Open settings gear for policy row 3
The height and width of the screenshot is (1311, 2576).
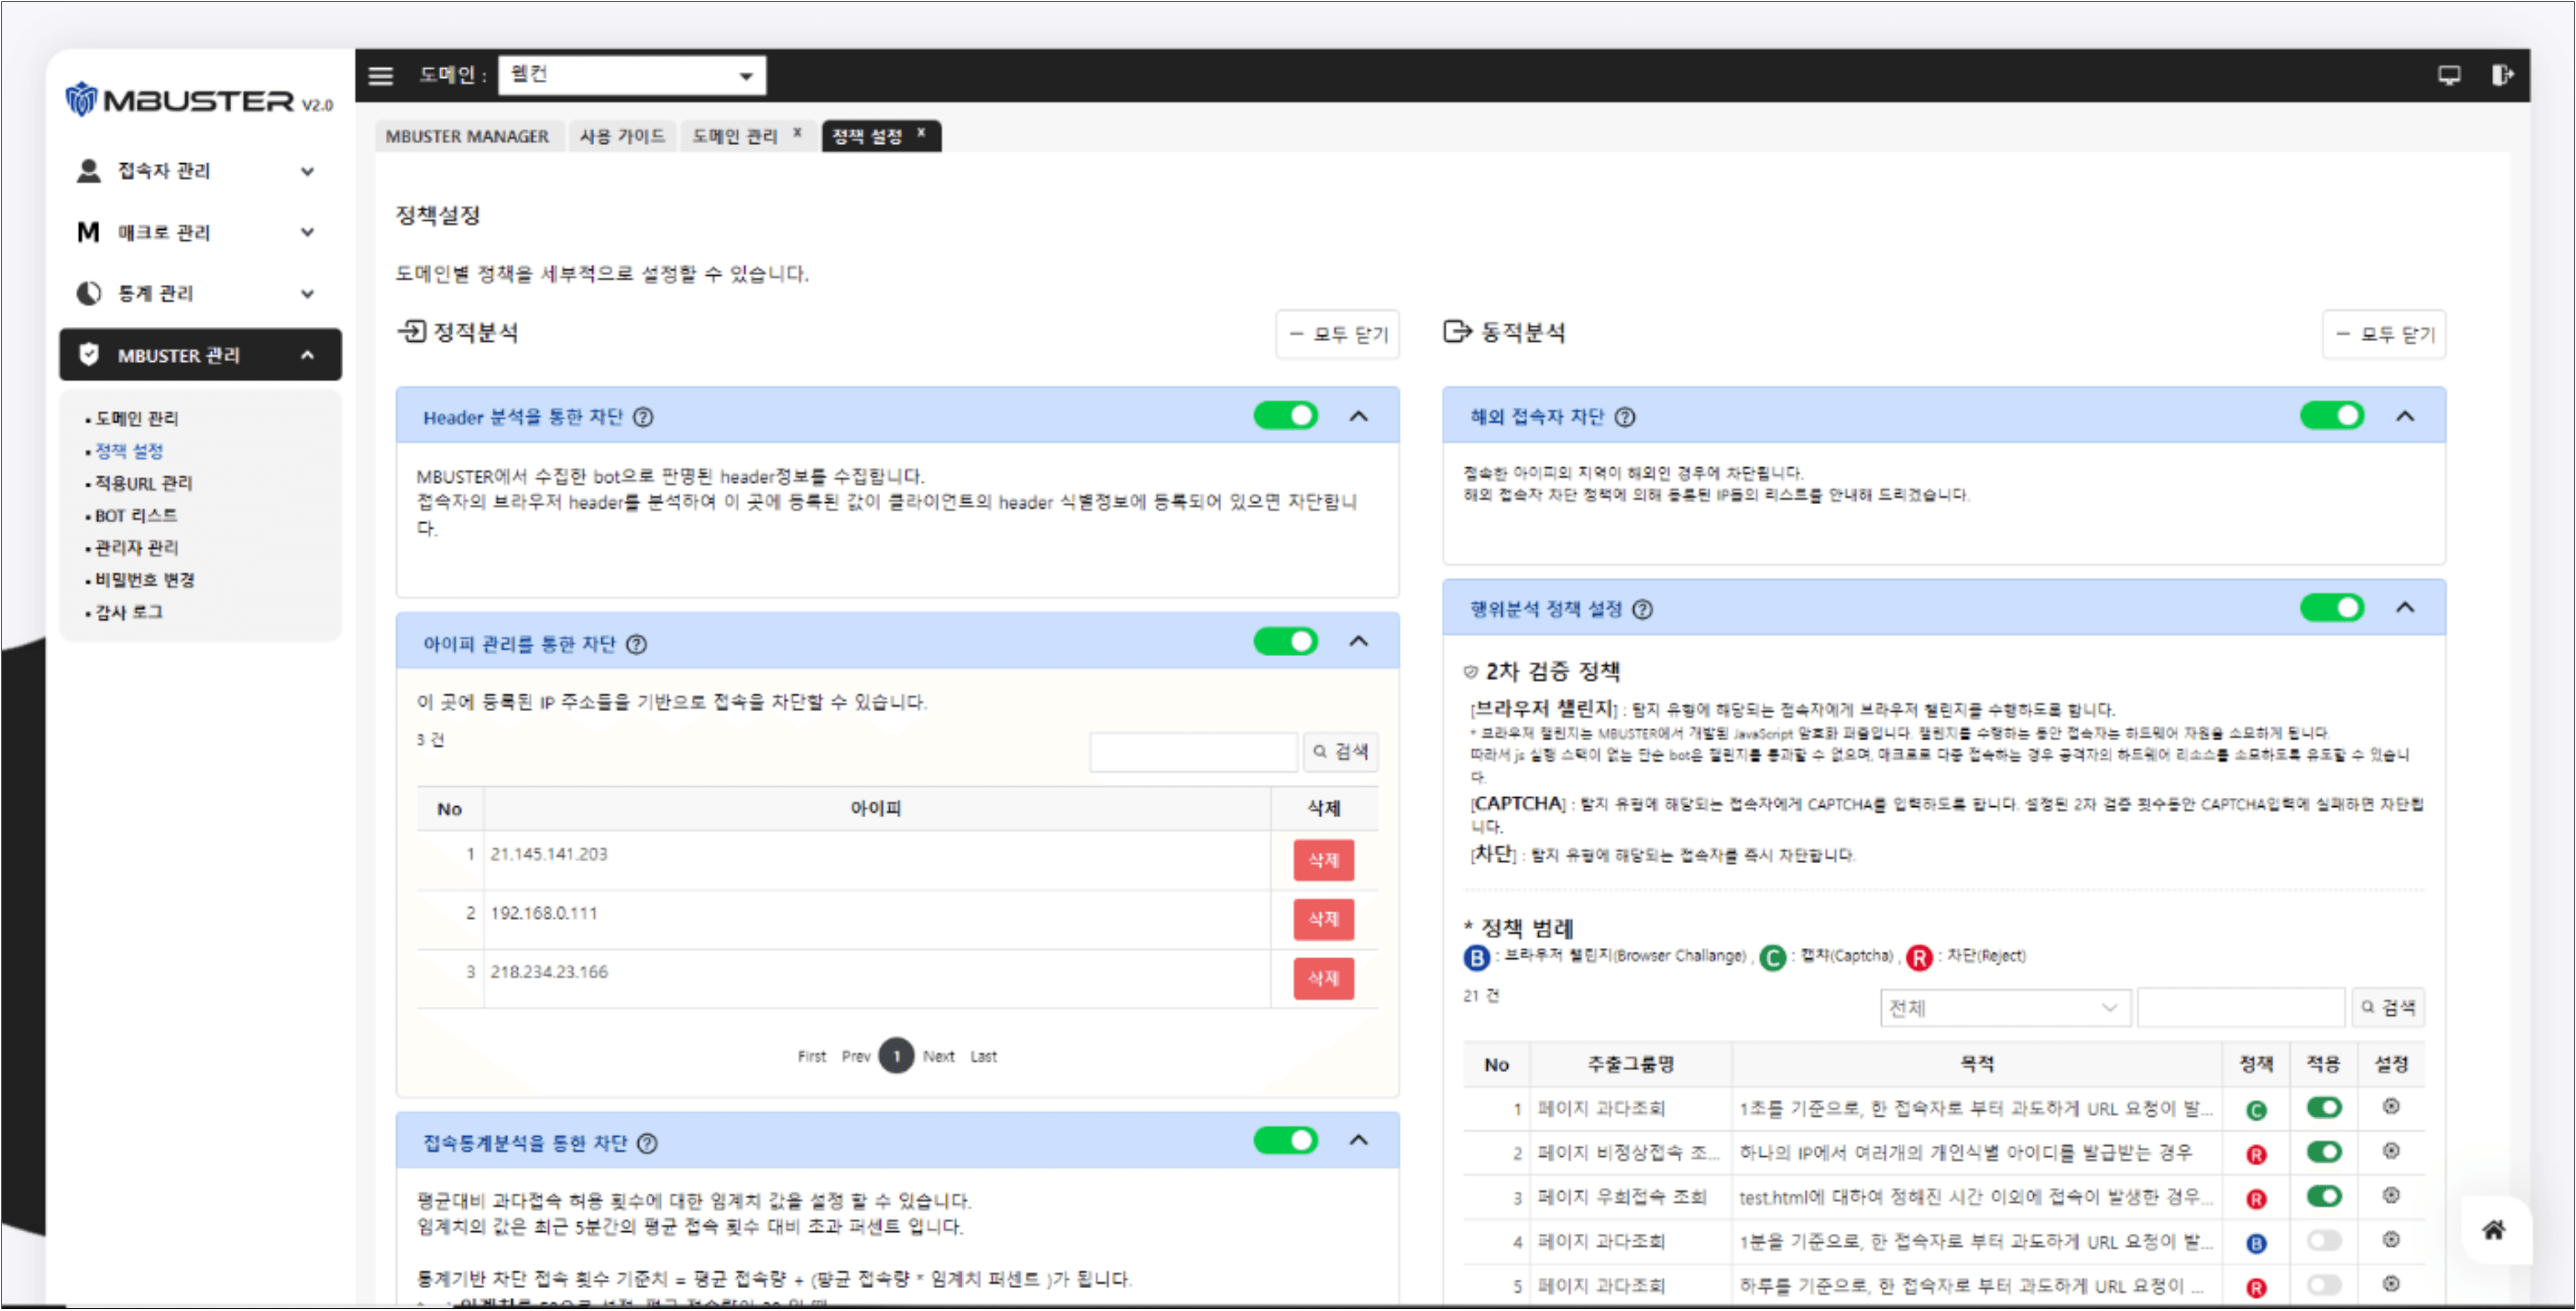[x=2391, y=1196]
